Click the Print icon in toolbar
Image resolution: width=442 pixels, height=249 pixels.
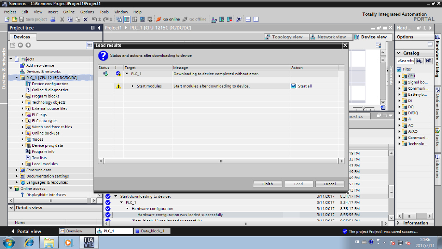53,19
